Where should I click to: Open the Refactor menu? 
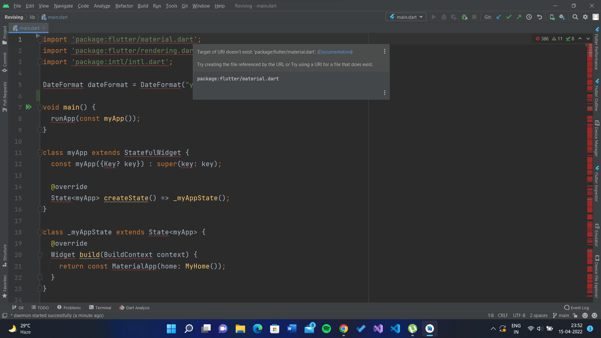pyautogui.click(x=124, y=6)
